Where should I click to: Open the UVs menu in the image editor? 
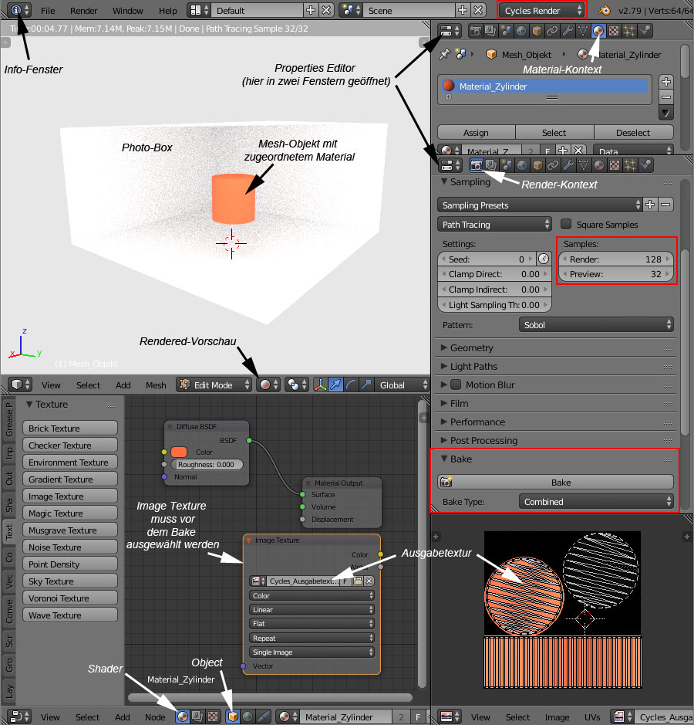592,717
